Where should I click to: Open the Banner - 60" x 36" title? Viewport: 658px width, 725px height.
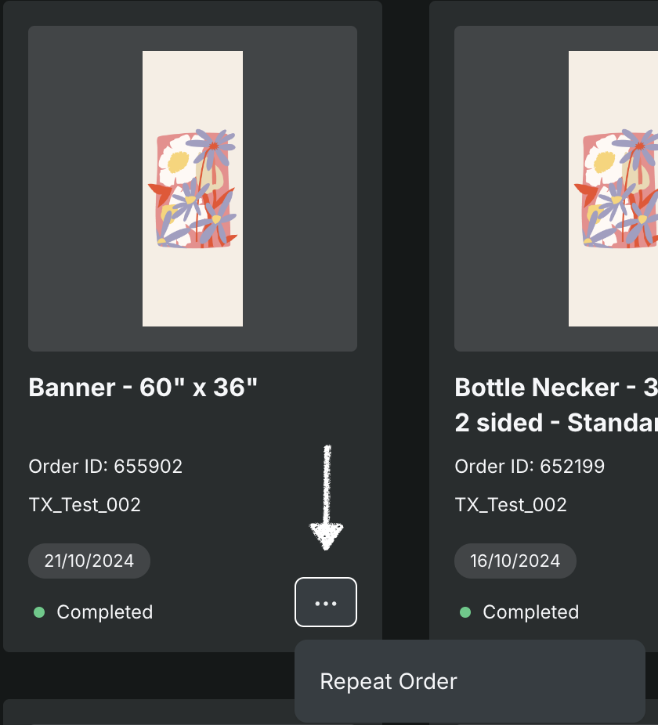coord(143,388)
